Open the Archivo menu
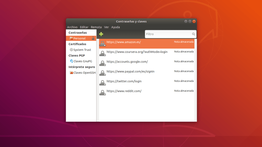 (72, 27)
